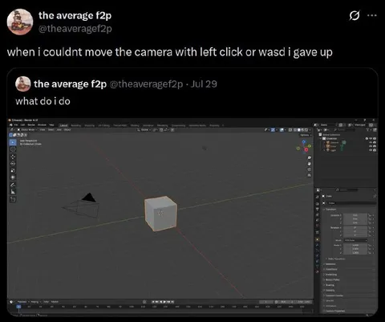The height and width of the screenshot is (322, 385).
Task: Open the tweet's three-dot more options
Action: pyautogui.click(x=372, y=15)
